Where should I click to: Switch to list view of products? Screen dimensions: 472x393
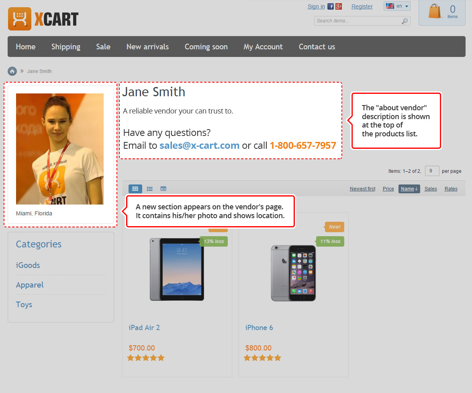(149, 189)
